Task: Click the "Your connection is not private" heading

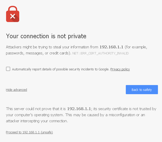Action: tap(46, 36)
